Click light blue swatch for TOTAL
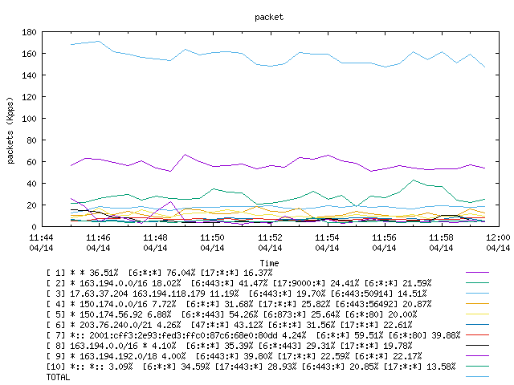The width and height of the screenshot is (514, 385). point(477,377)
